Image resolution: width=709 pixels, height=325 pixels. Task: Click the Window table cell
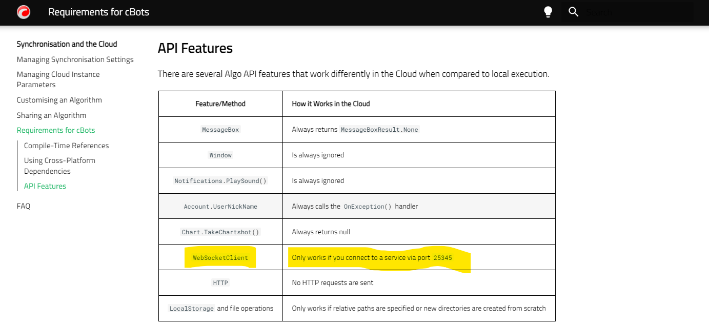click(x=220, y=155)
